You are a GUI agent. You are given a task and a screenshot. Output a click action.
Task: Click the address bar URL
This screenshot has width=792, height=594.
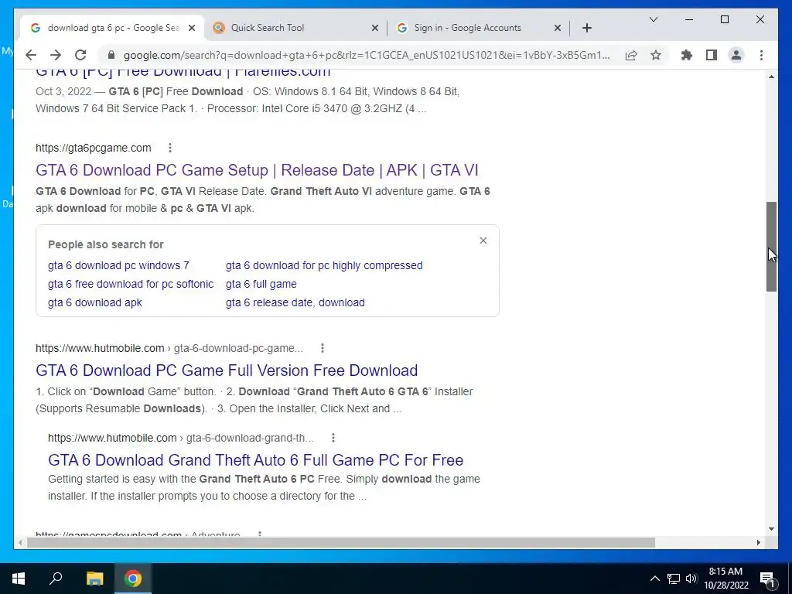point(366,55)
